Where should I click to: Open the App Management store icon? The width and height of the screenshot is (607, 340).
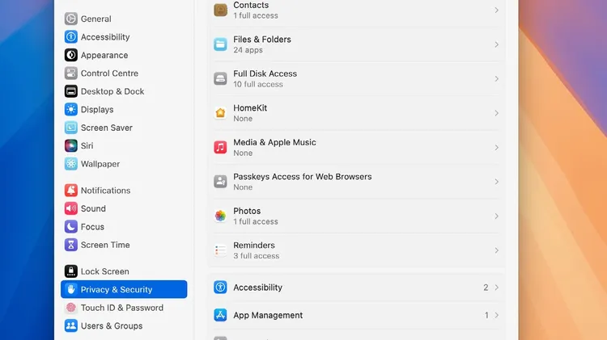(220, 315)
